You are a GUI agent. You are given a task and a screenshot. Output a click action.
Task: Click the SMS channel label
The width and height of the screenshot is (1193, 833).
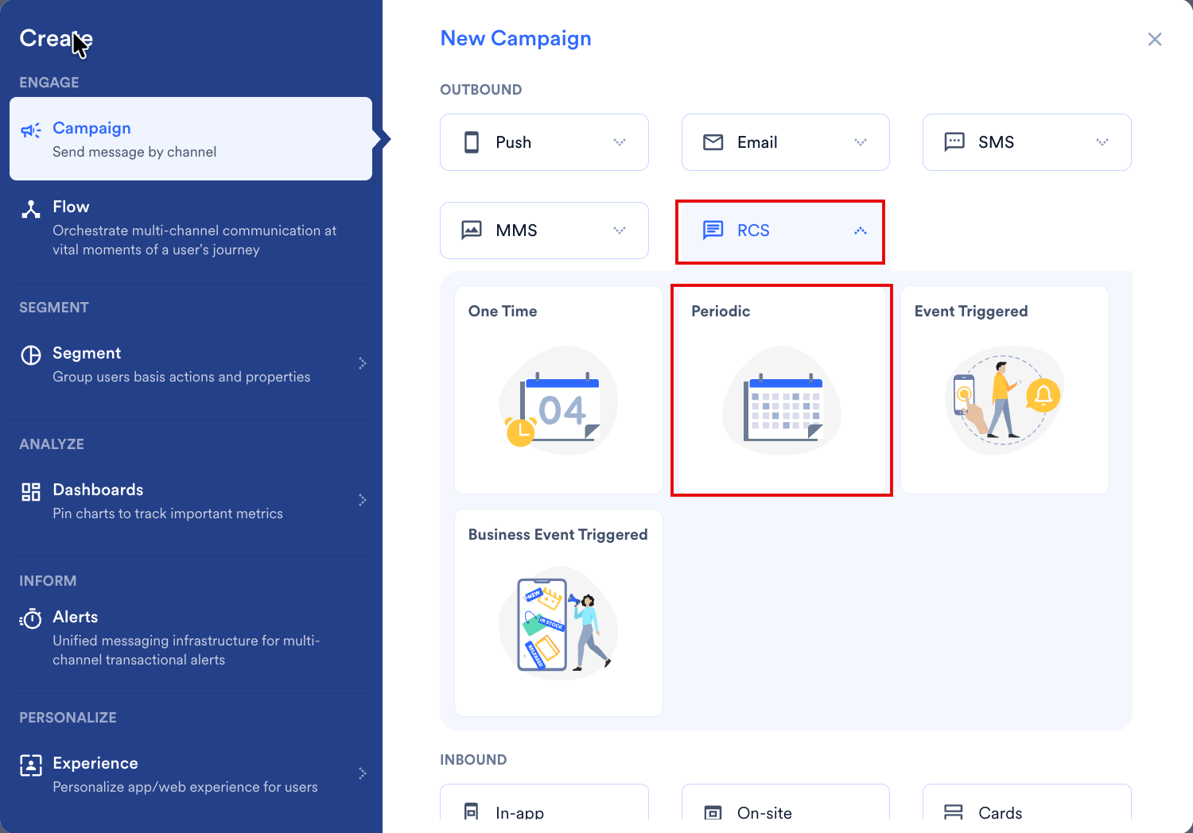996,142
